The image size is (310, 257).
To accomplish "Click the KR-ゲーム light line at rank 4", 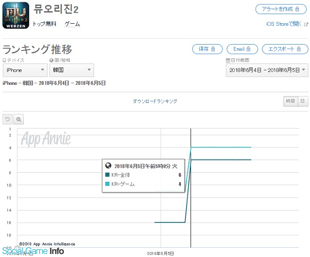I will (221, 147).
